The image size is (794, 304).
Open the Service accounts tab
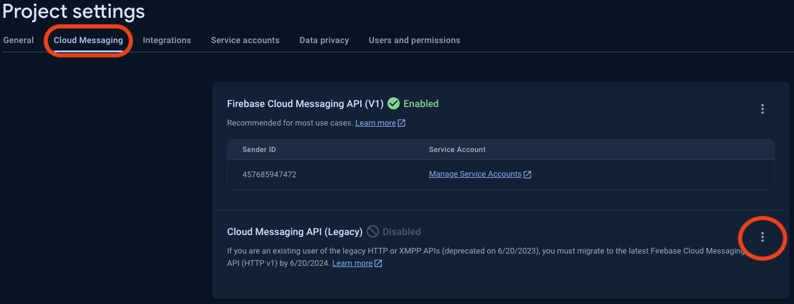click(x=245, y=40)
